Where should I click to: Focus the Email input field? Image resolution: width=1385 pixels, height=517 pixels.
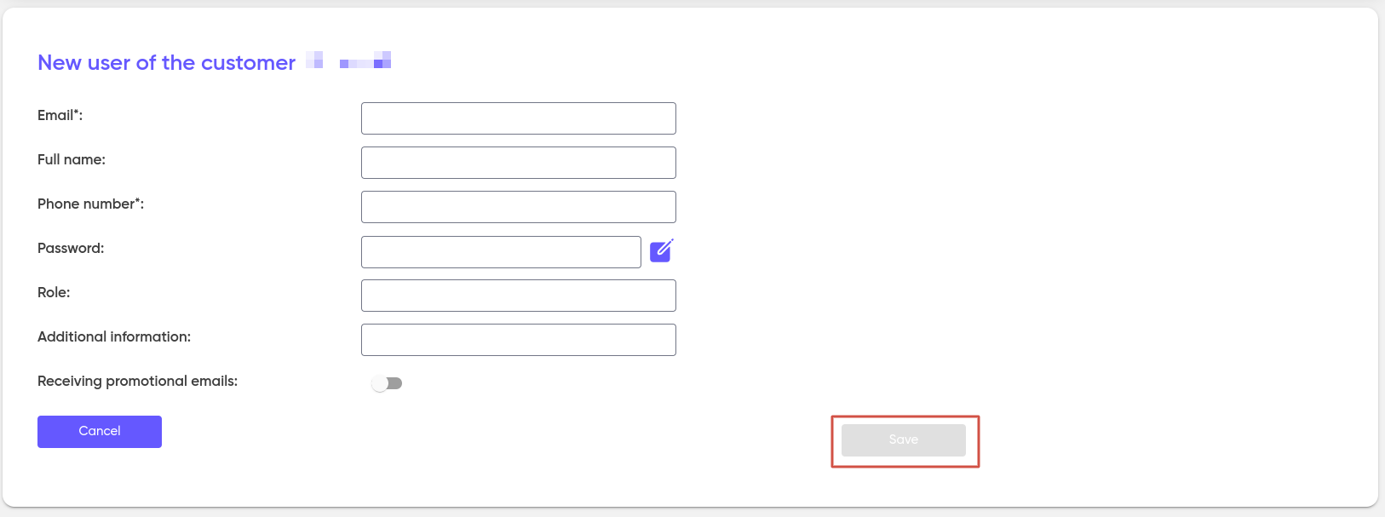(x=519, y=118)
